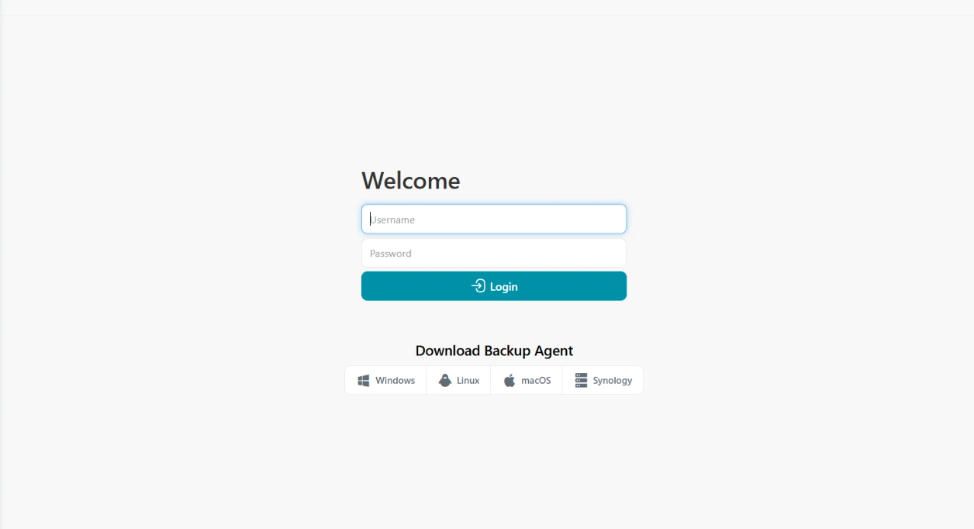The image size is (974, 529).
Task: Select the Windows text label
Action: pyautogui.click(x=395, y=380)
